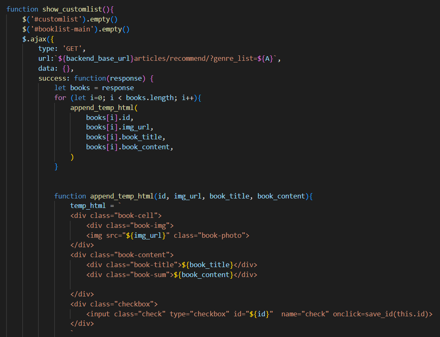Click append_temp_html function definition name
Viewport: 440px width, 337px height.
tap(122, 196)
